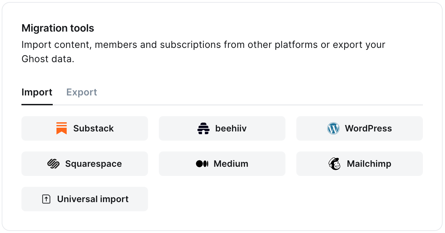Open the beehiiv import tool
This screenshot has height=233, width=445.
pyautogui.click(x=222, y=128)
